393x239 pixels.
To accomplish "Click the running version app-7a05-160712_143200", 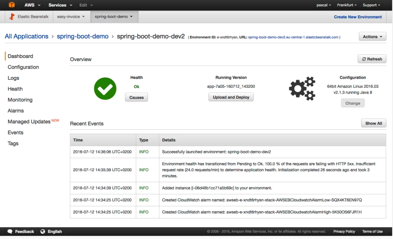I will point(231,86).
